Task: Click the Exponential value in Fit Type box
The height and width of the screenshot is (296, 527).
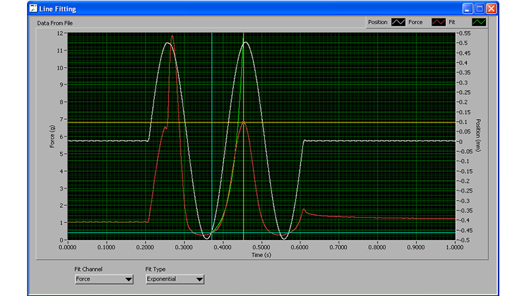Action: (161, 279)
